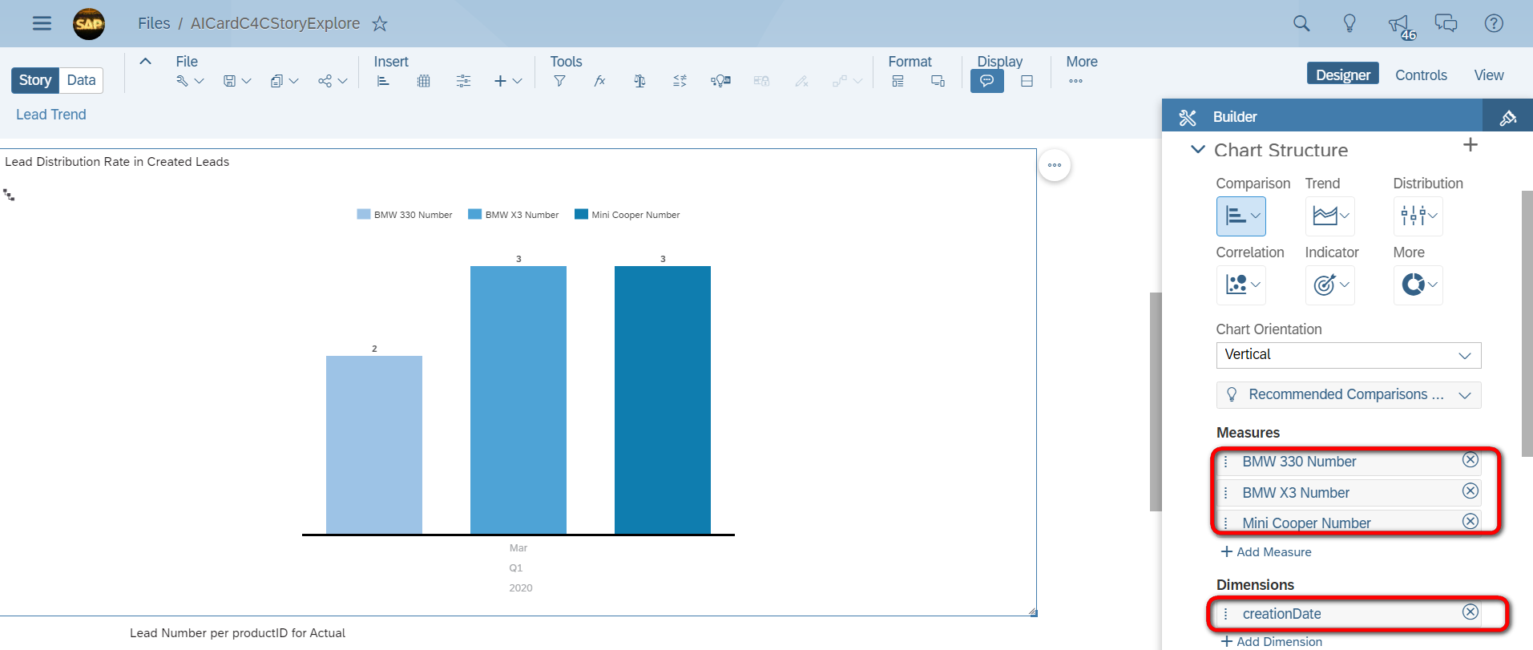1533x650 pixels.
Task: Open Trend chart type dropdown
Action: click(x=1330, y=216)
